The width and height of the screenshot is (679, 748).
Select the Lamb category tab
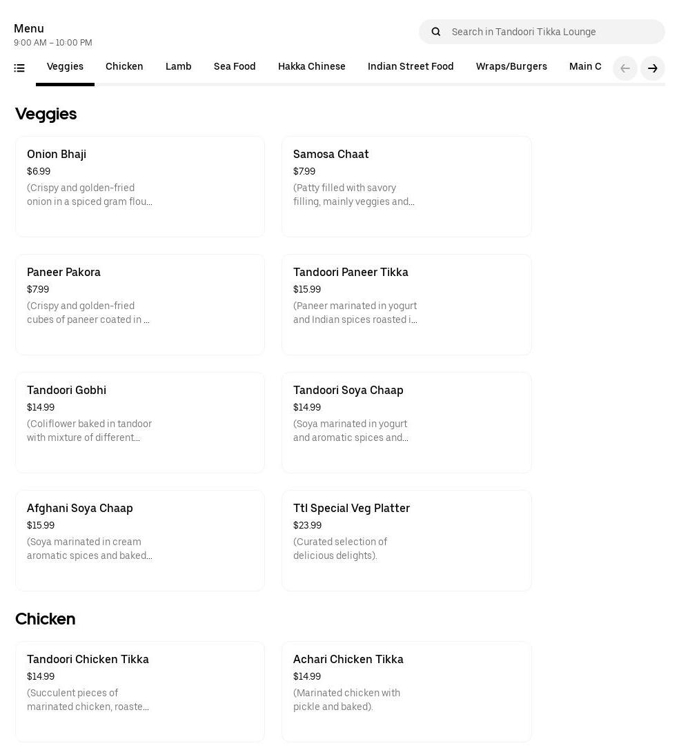pos(178,67)
